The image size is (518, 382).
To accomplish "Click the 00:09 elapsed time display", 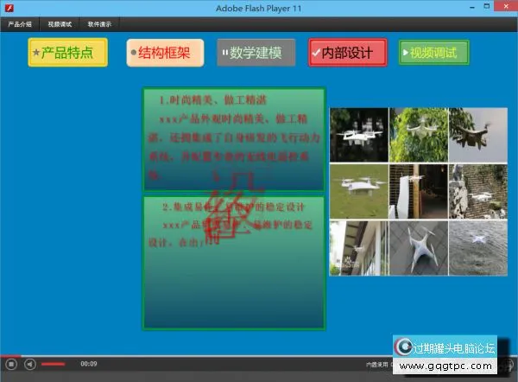I will coord(89,364).
